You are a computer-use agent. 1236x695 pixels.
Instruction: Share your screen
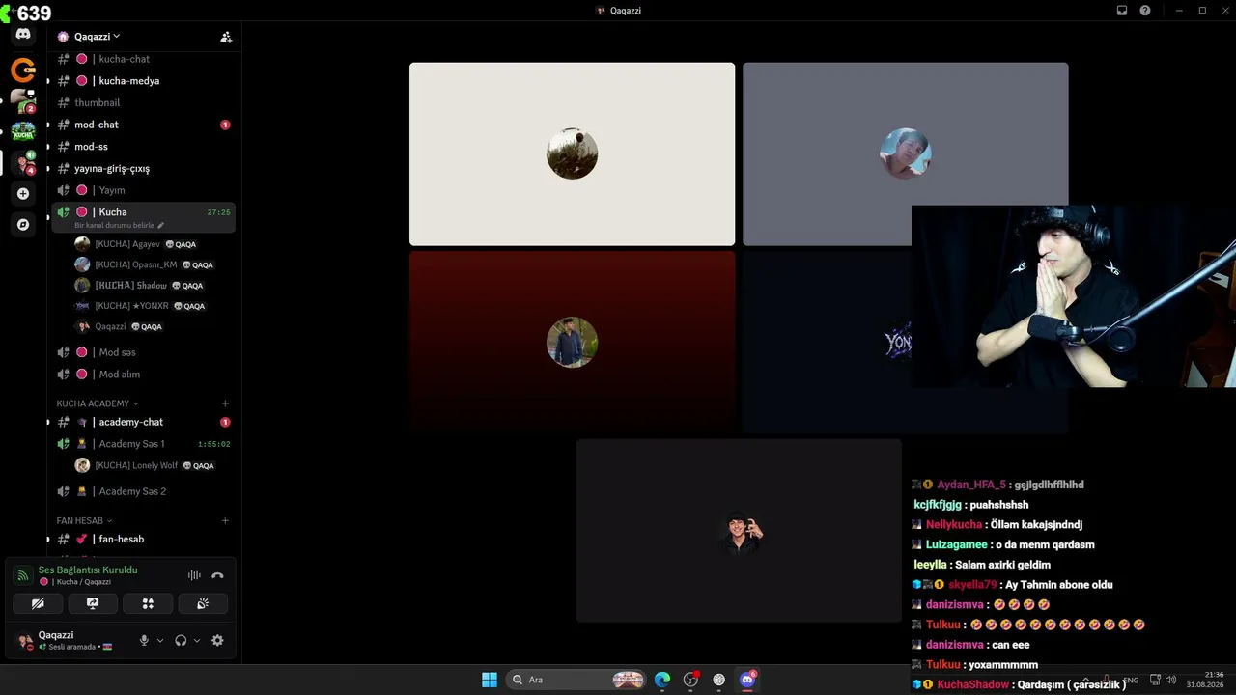pyautogui.click(x=93, y=603)
